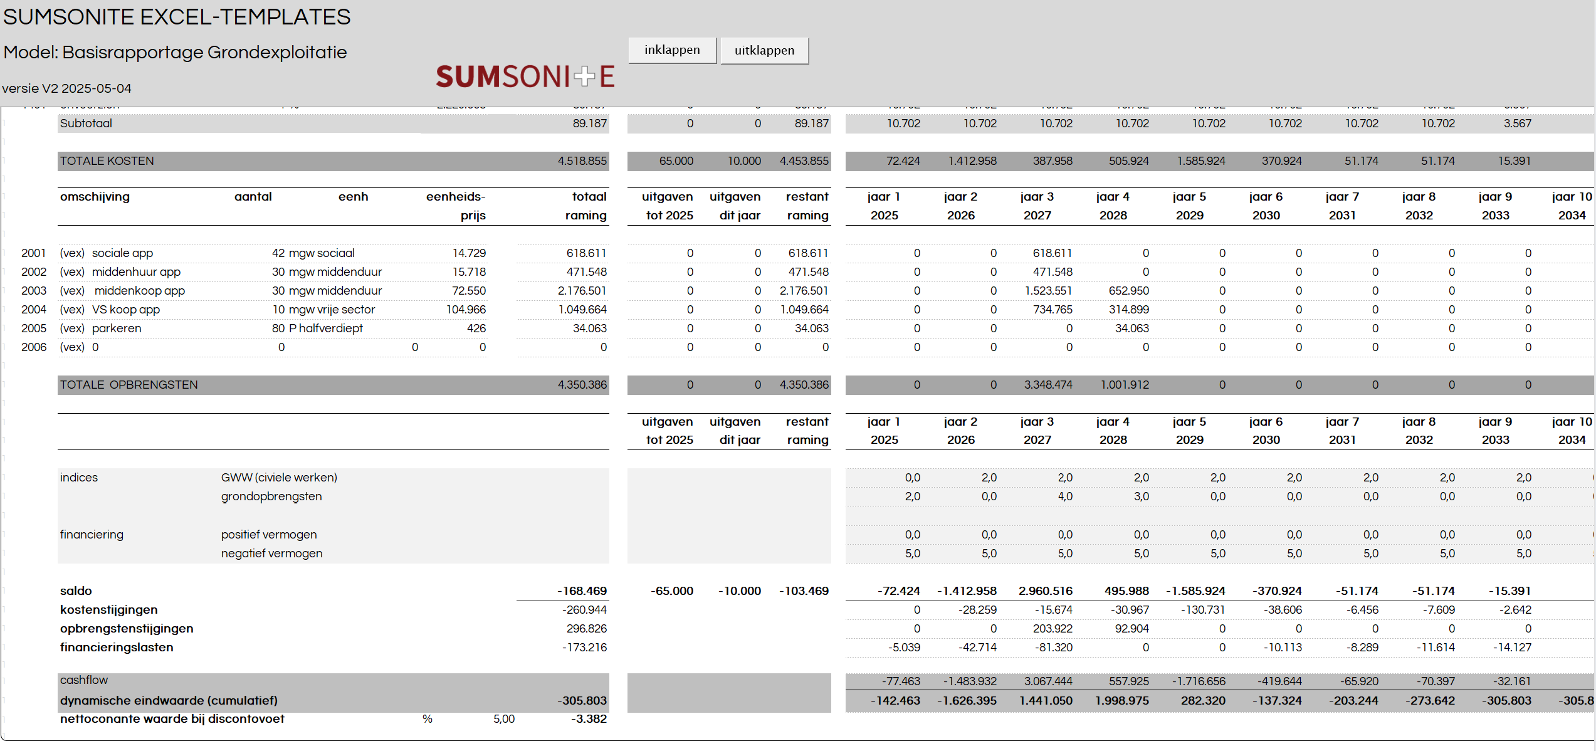Click the plus symbol in Sumsonite logo

(x=584, y=76)
